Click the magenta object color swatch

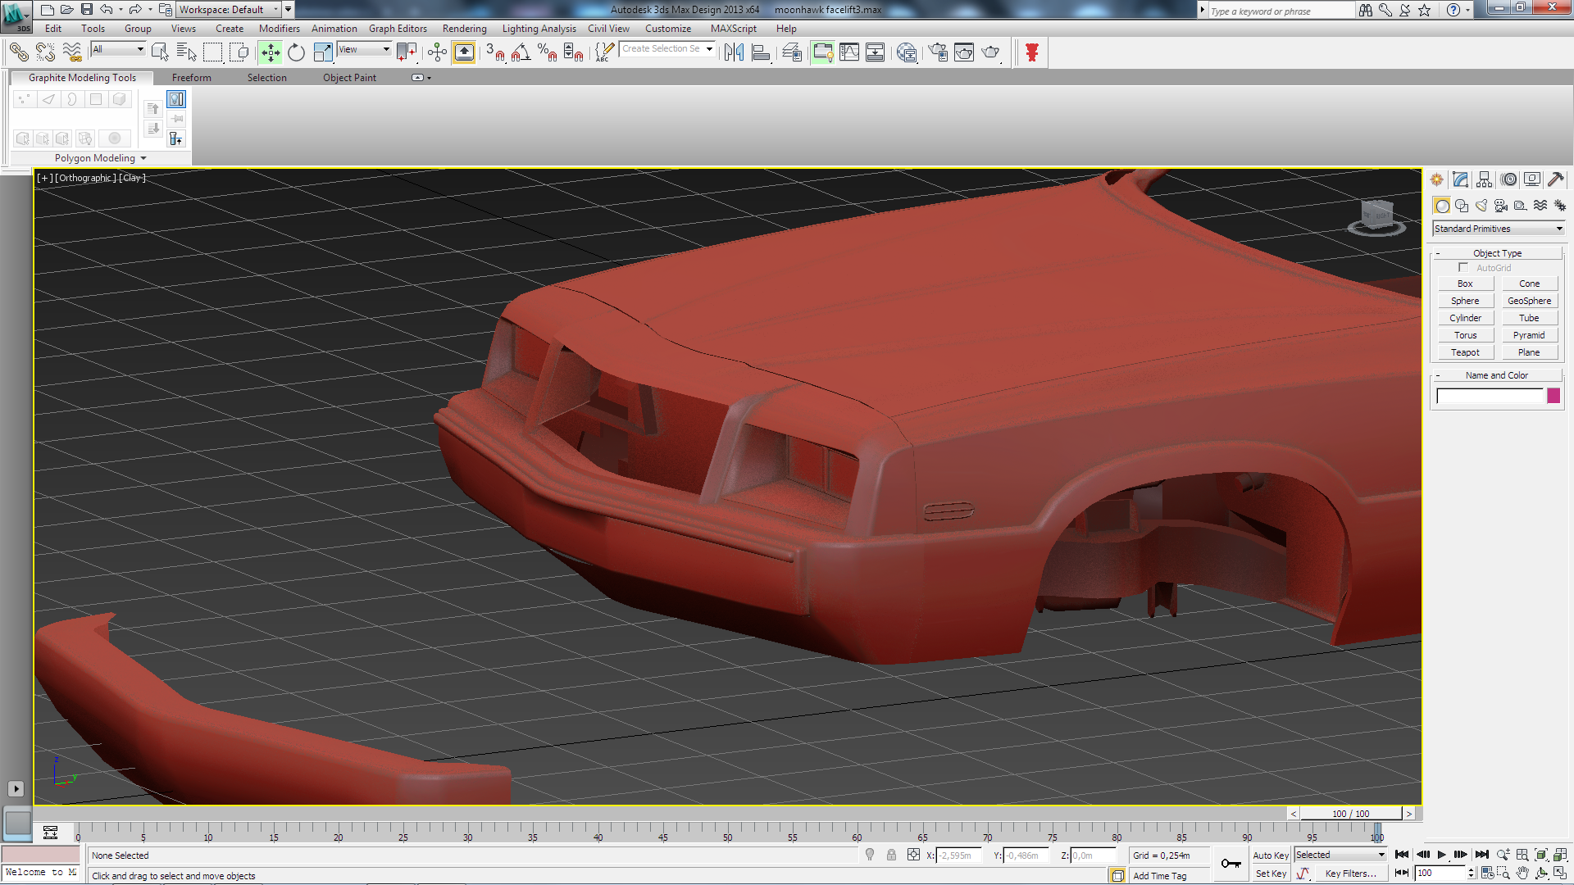[x=1554, y=396]
